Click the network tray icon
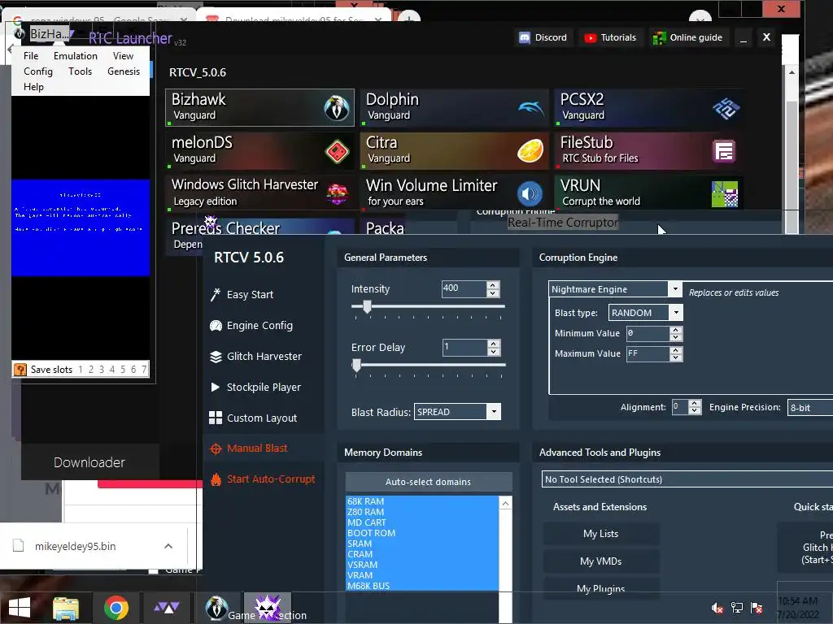The image size is (833, 624). 737,608
